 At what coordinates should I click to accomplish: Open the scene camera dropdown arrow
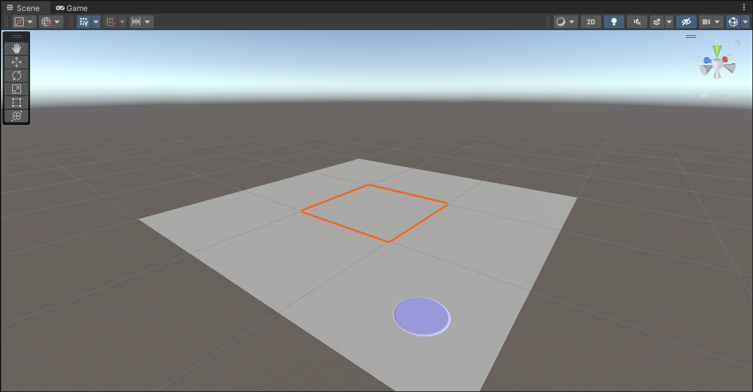click(717, 22)
